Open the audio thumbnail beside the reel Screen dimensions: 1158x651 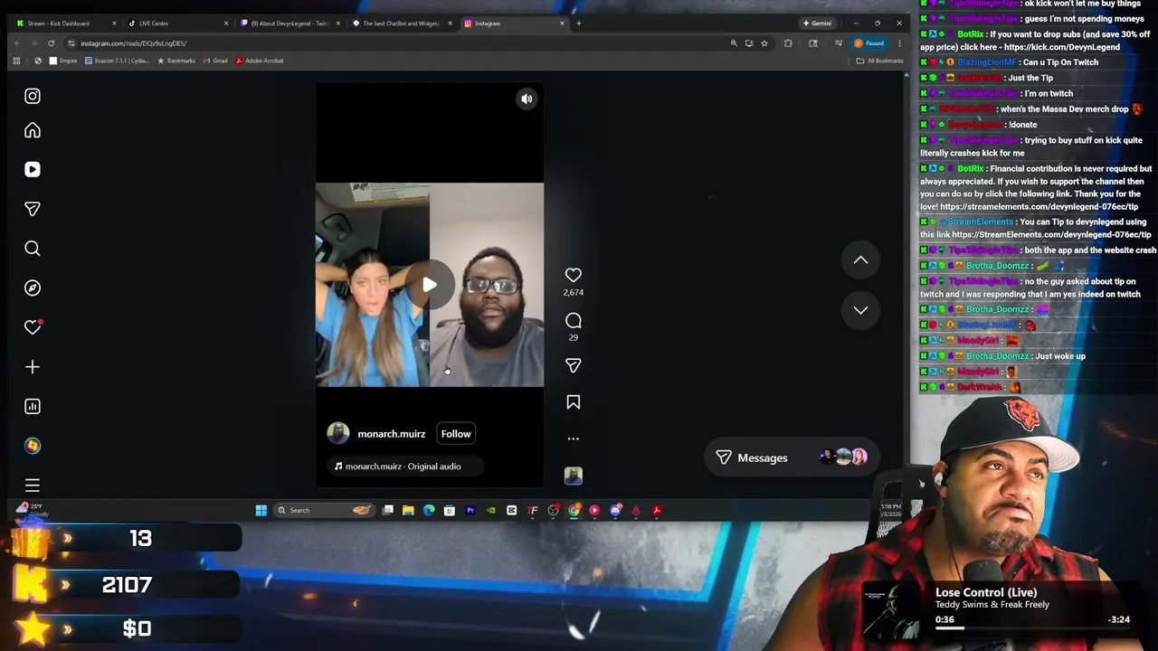tap(574, 476)
